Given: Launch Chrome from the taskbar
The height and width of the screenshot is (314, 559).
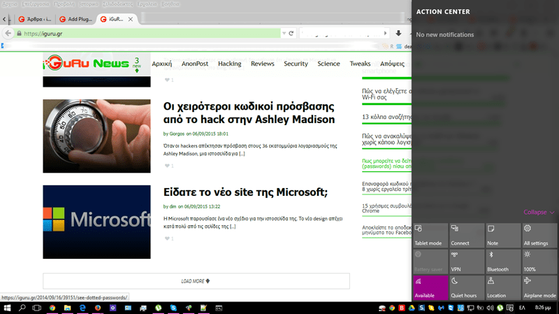Looking at the screenshot, I should tap(52, 308).
